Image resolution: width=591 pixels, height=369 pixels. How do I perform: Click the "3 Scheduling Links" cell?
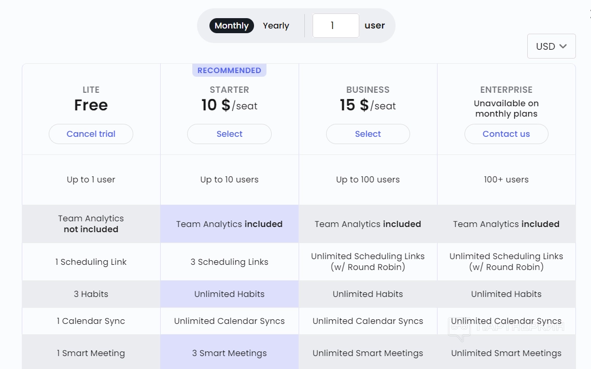[x=229, y=262]
